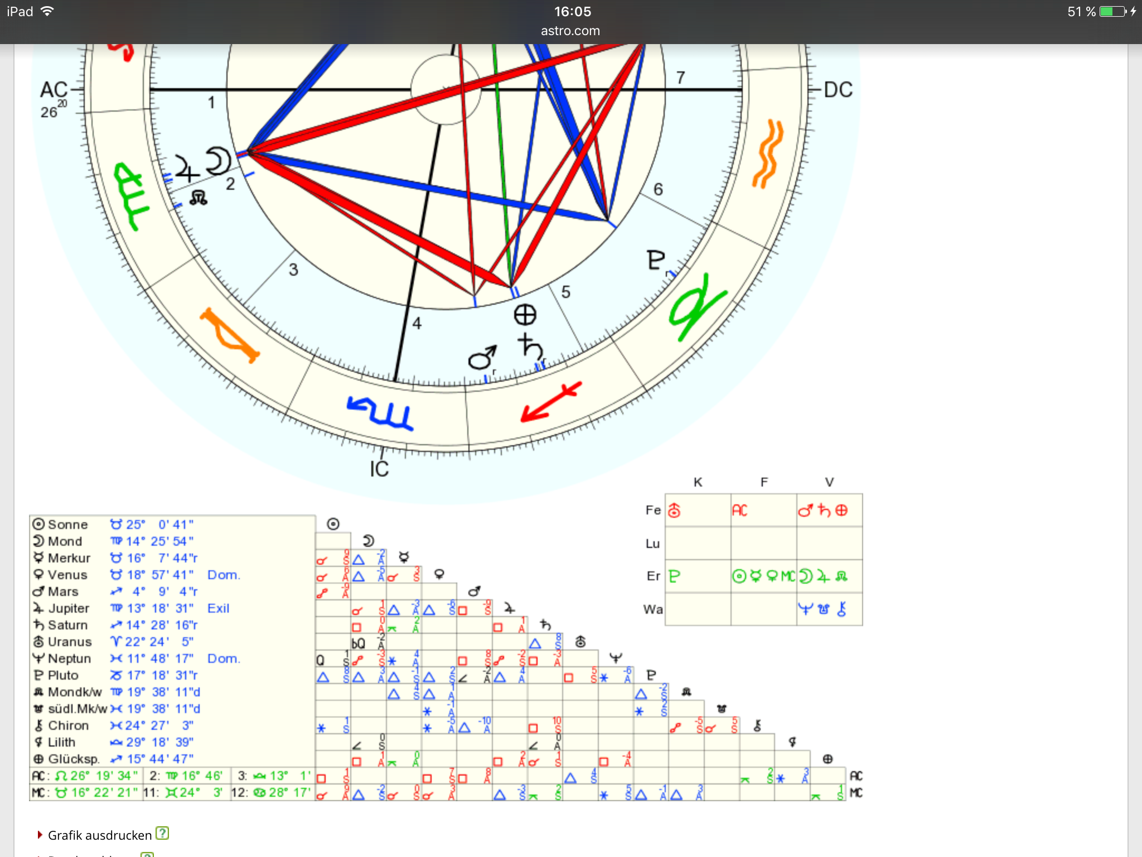Image resolution: width=1142 pixels, height=857 pixels.
Task: Tap the 16:05 clock in status bar
Action: 572,11
